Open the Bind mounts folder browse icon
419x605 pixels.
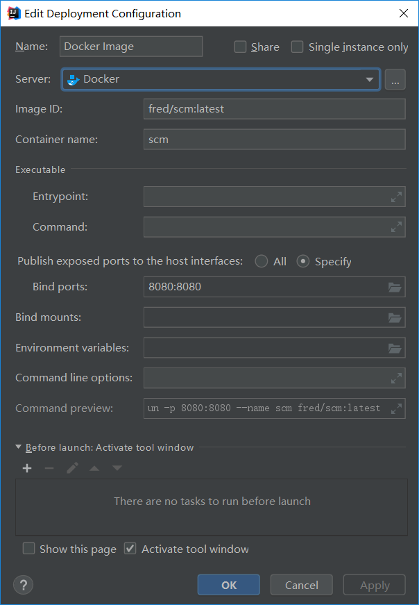coord(395,317)
